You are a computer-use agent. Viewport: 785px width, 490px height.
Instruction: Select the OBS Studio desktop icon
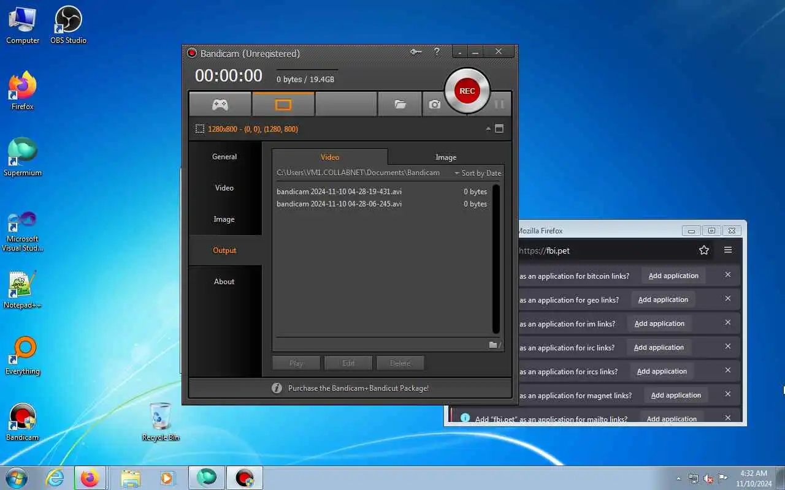(x=68, y=25)
